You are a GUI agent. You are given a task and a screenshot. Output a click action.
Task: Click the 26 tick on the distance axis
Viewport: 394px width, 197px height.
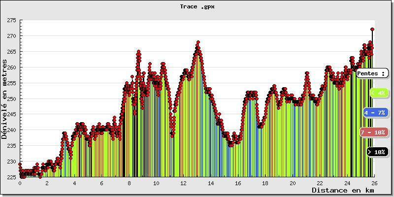coord(374,183)
